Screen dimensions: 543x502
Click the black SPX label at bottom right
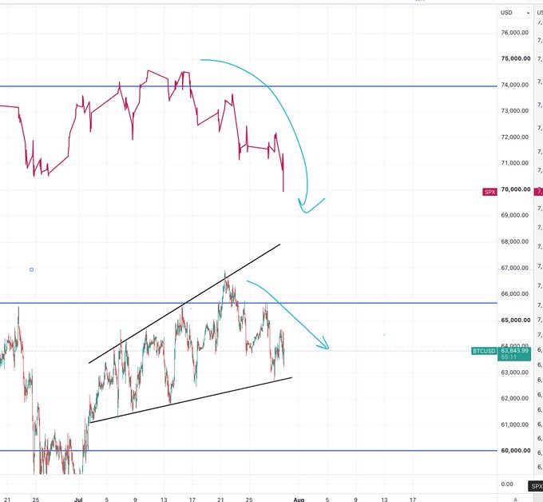coord(535,486)
